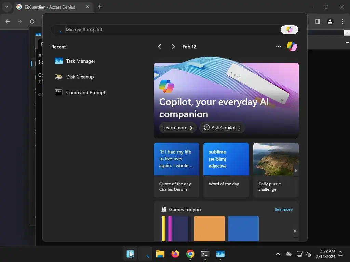Show hidden system tray icons
Screen dimensions: 350x262
(x=278, y=254)
